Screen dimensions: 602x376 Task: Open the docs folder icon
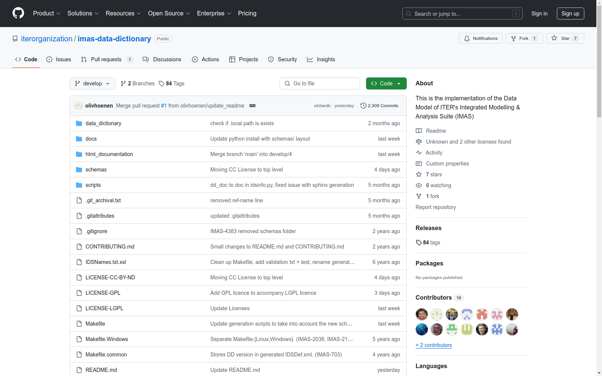coord(79,139)
